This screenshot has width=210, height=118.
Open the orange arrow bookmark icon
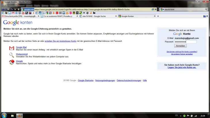[54, 13]
